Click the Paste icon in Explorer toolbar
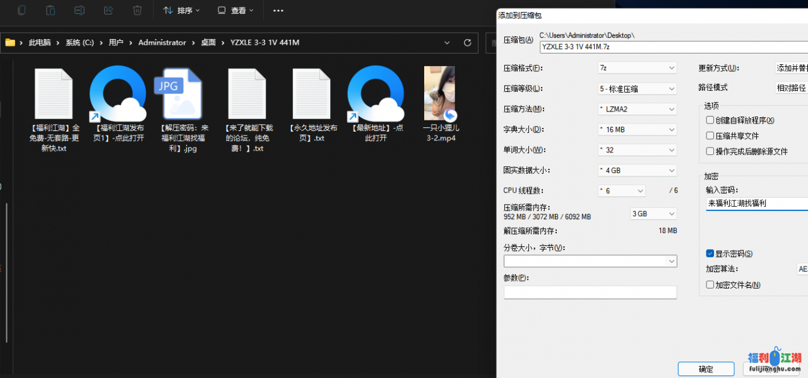The image size is (808, 378). click(51, 10)
